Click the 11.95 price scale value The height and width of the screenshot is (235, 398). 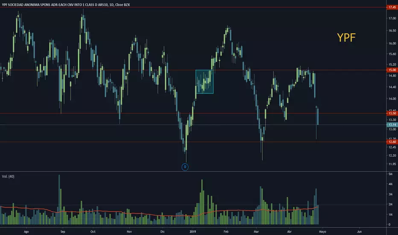click(392, 164)
